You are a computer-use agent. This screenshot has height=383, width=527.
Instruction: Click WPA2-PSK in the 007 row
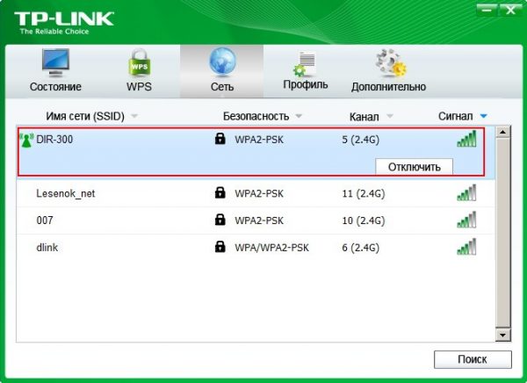(259, 220)
